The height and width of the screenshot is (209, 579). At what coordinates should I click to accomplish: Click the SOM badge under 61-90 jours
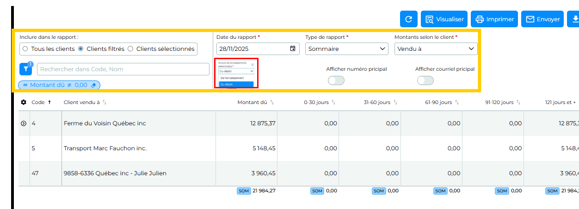[x=440, y=191]
